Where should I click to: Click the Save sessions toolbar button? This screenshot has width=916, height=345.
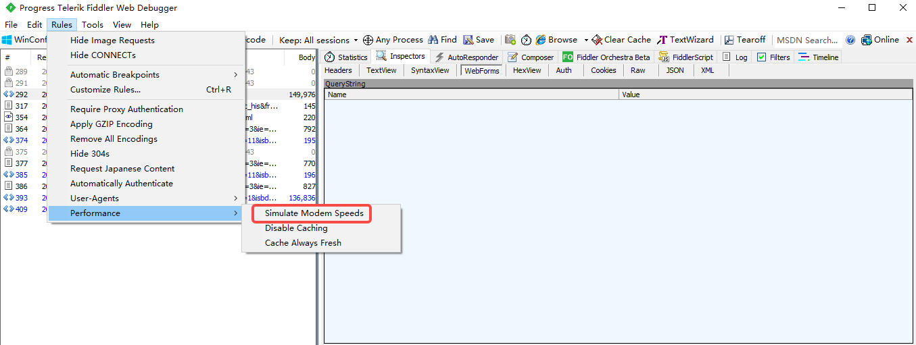coord(479,40)
